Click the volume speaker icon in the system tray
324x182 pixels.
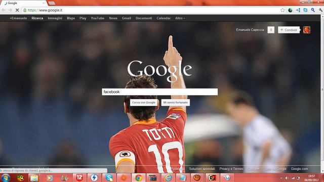tap(287, 178)
